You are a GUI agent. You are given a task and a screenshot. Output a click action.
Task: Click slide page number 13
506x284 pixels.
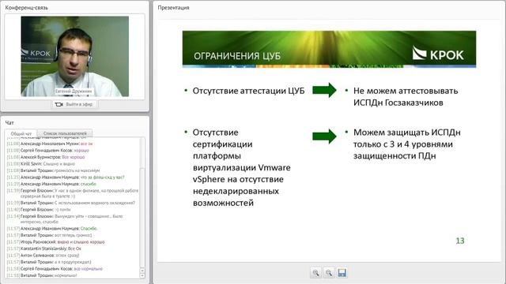[460, 241]
